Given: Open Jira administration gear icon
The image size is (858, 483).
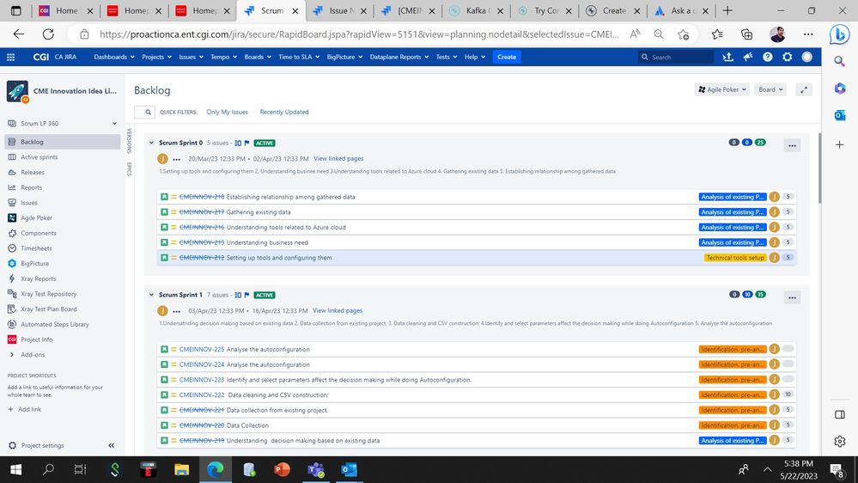Looking at the screenshot, I should [788, 57].
